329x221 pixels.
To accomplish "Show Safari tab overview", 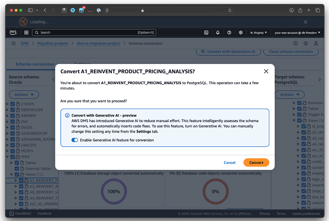I will 317,10.
